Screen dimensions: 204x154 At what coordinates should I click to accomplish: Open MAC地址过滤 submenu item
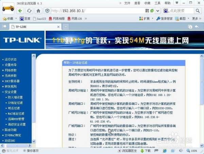click(x=16, y=113)
